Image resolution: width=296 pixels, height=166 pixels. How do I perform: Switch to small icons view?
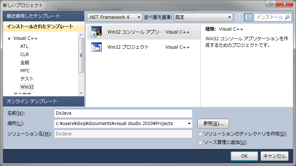239,17
